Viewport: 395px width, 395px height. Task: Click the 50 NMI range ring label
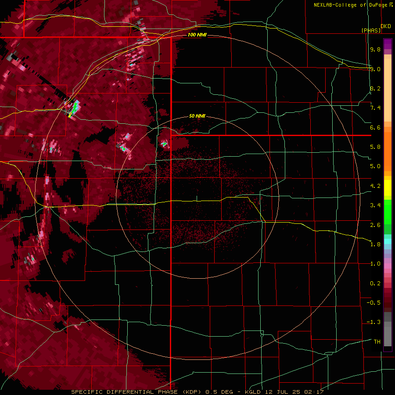click(x=197, y=116)
